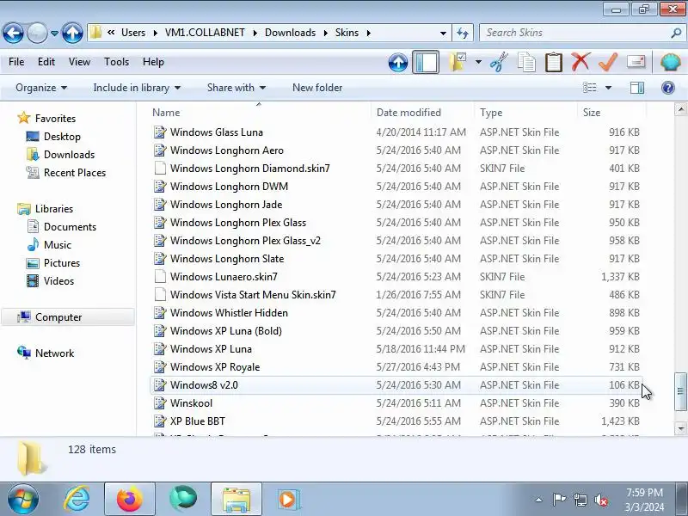The width and height of the screenshot is (688, 516).
Task: Launch Internet Explorer from taskbar
Action: pyautogui.click(x=77, y=500)
